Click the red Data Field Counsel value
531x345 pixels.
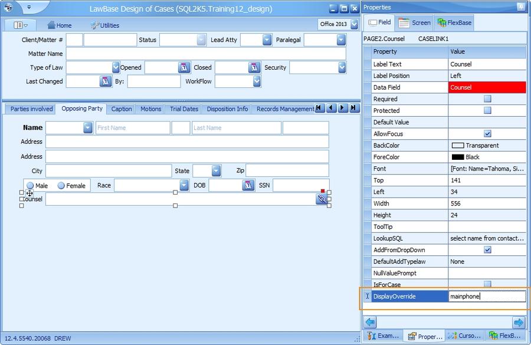(x=487, y=87)
